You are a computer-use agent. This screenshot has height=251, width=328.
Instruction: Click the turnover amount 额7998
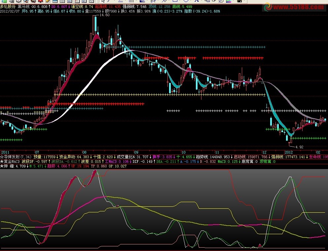coord(111,11)
